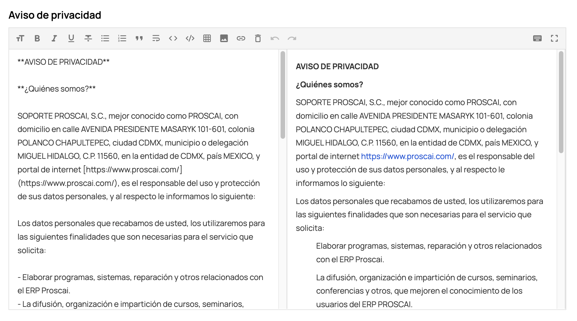Insert a code block
577x321 pixels.
[190, 38]
